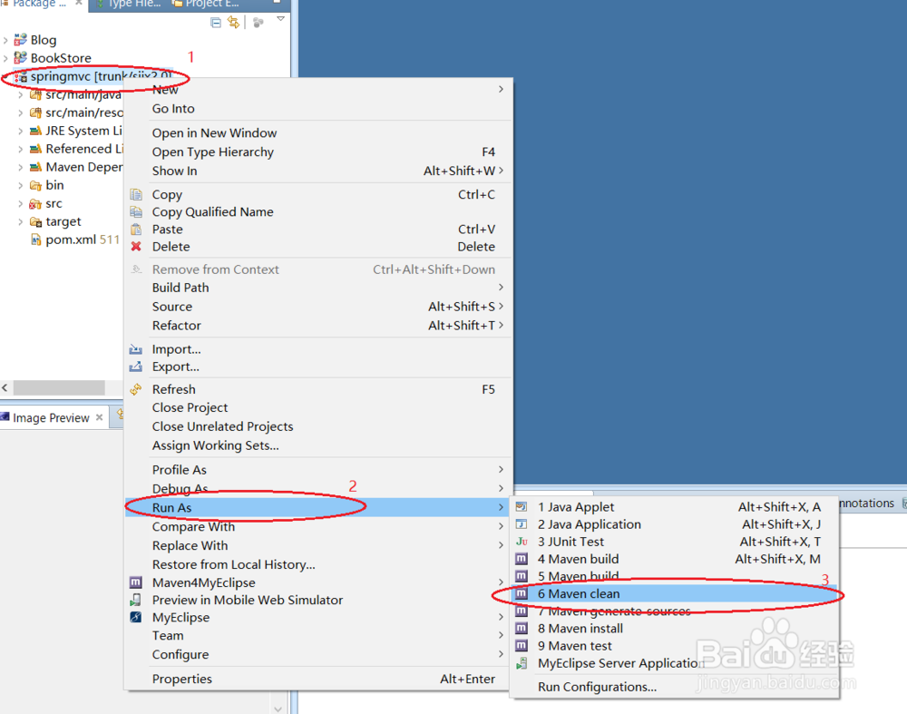Click the Package Explorer horizontal scrollbar thumb
The height and width of the screenshot is (714, 907).
tap(59, 387)
